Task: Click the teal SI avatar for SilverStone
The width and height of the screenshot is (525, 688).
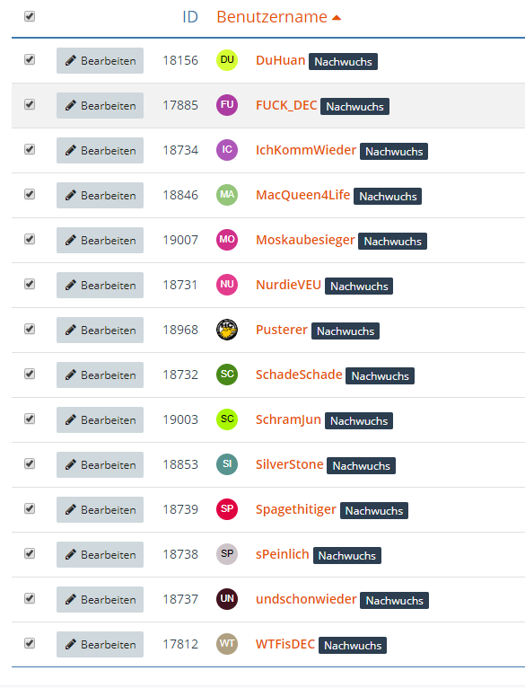Action: 227,464
